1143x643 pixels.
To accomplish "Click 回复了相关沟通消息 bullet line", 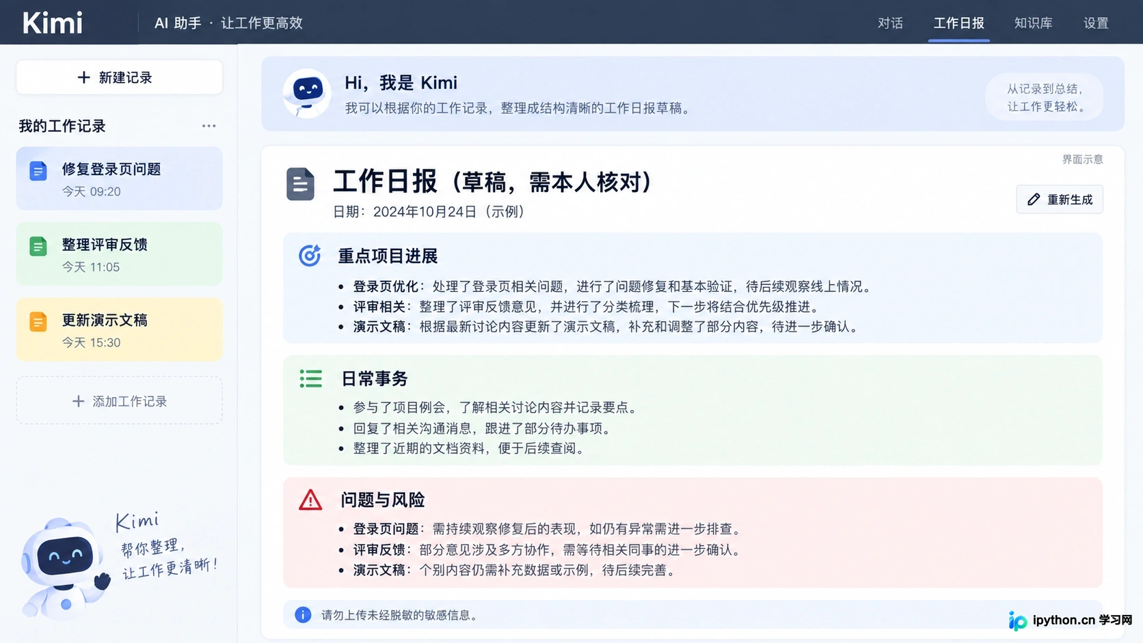I will 483,428.
